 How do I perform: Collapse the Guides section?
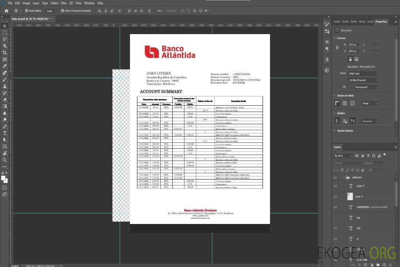334,113
